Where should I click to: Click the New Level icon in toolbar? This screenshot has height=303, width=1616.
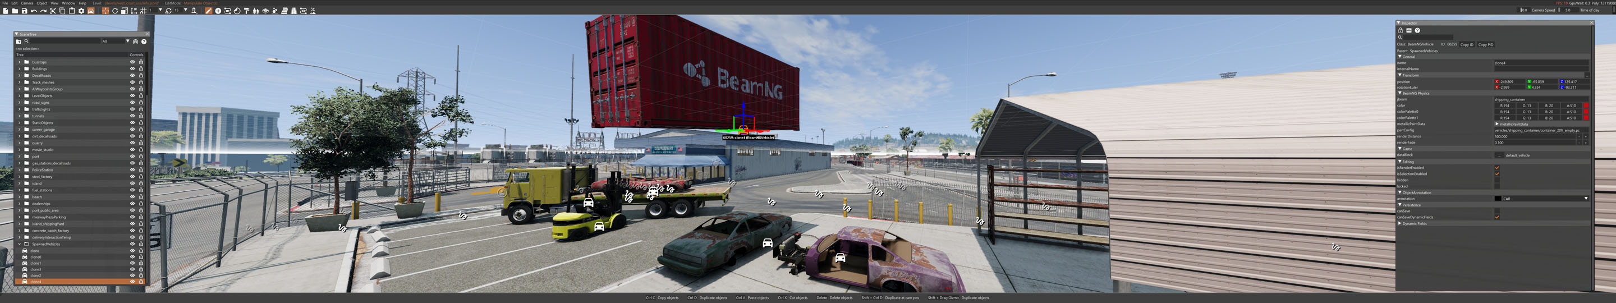[x=6, y=11]
